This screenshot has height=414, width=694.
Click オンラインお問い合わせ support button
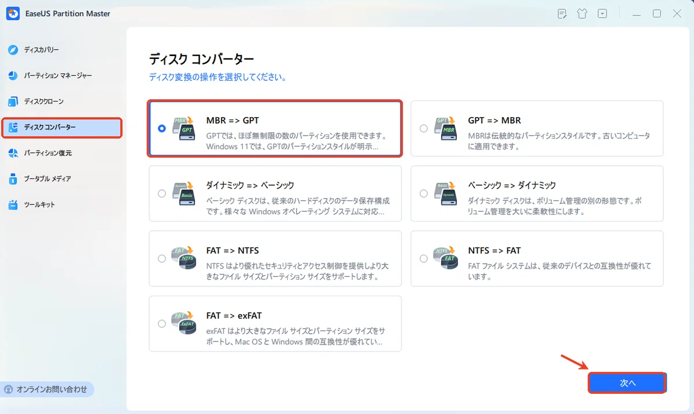click(47, 389)
